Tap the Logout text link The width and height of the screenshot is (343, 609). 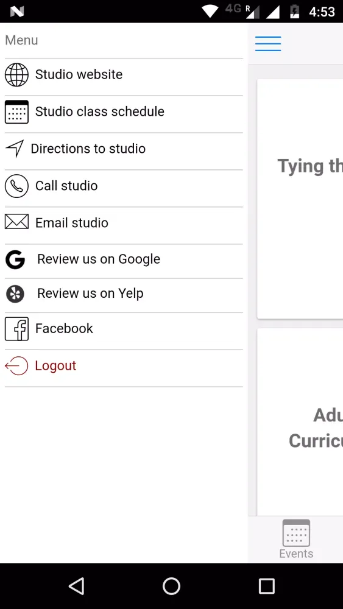tap(55, 366)
